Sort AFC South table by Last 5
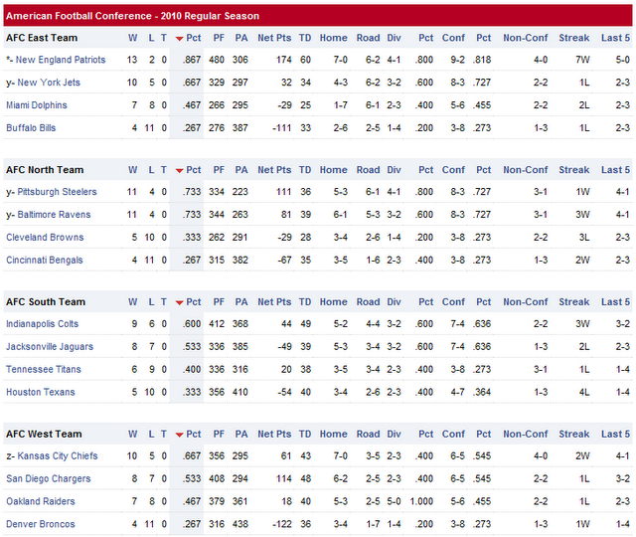 click(615, 302)
